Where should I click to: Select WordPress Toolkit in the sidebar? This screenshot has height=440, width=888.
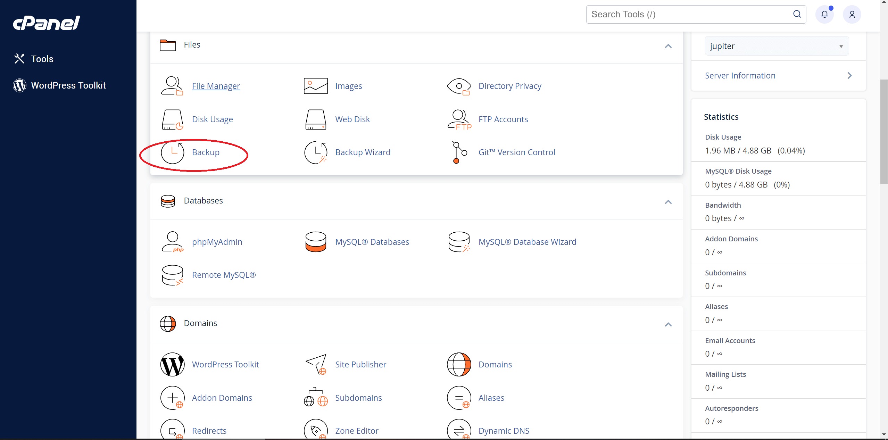point(59,85)
